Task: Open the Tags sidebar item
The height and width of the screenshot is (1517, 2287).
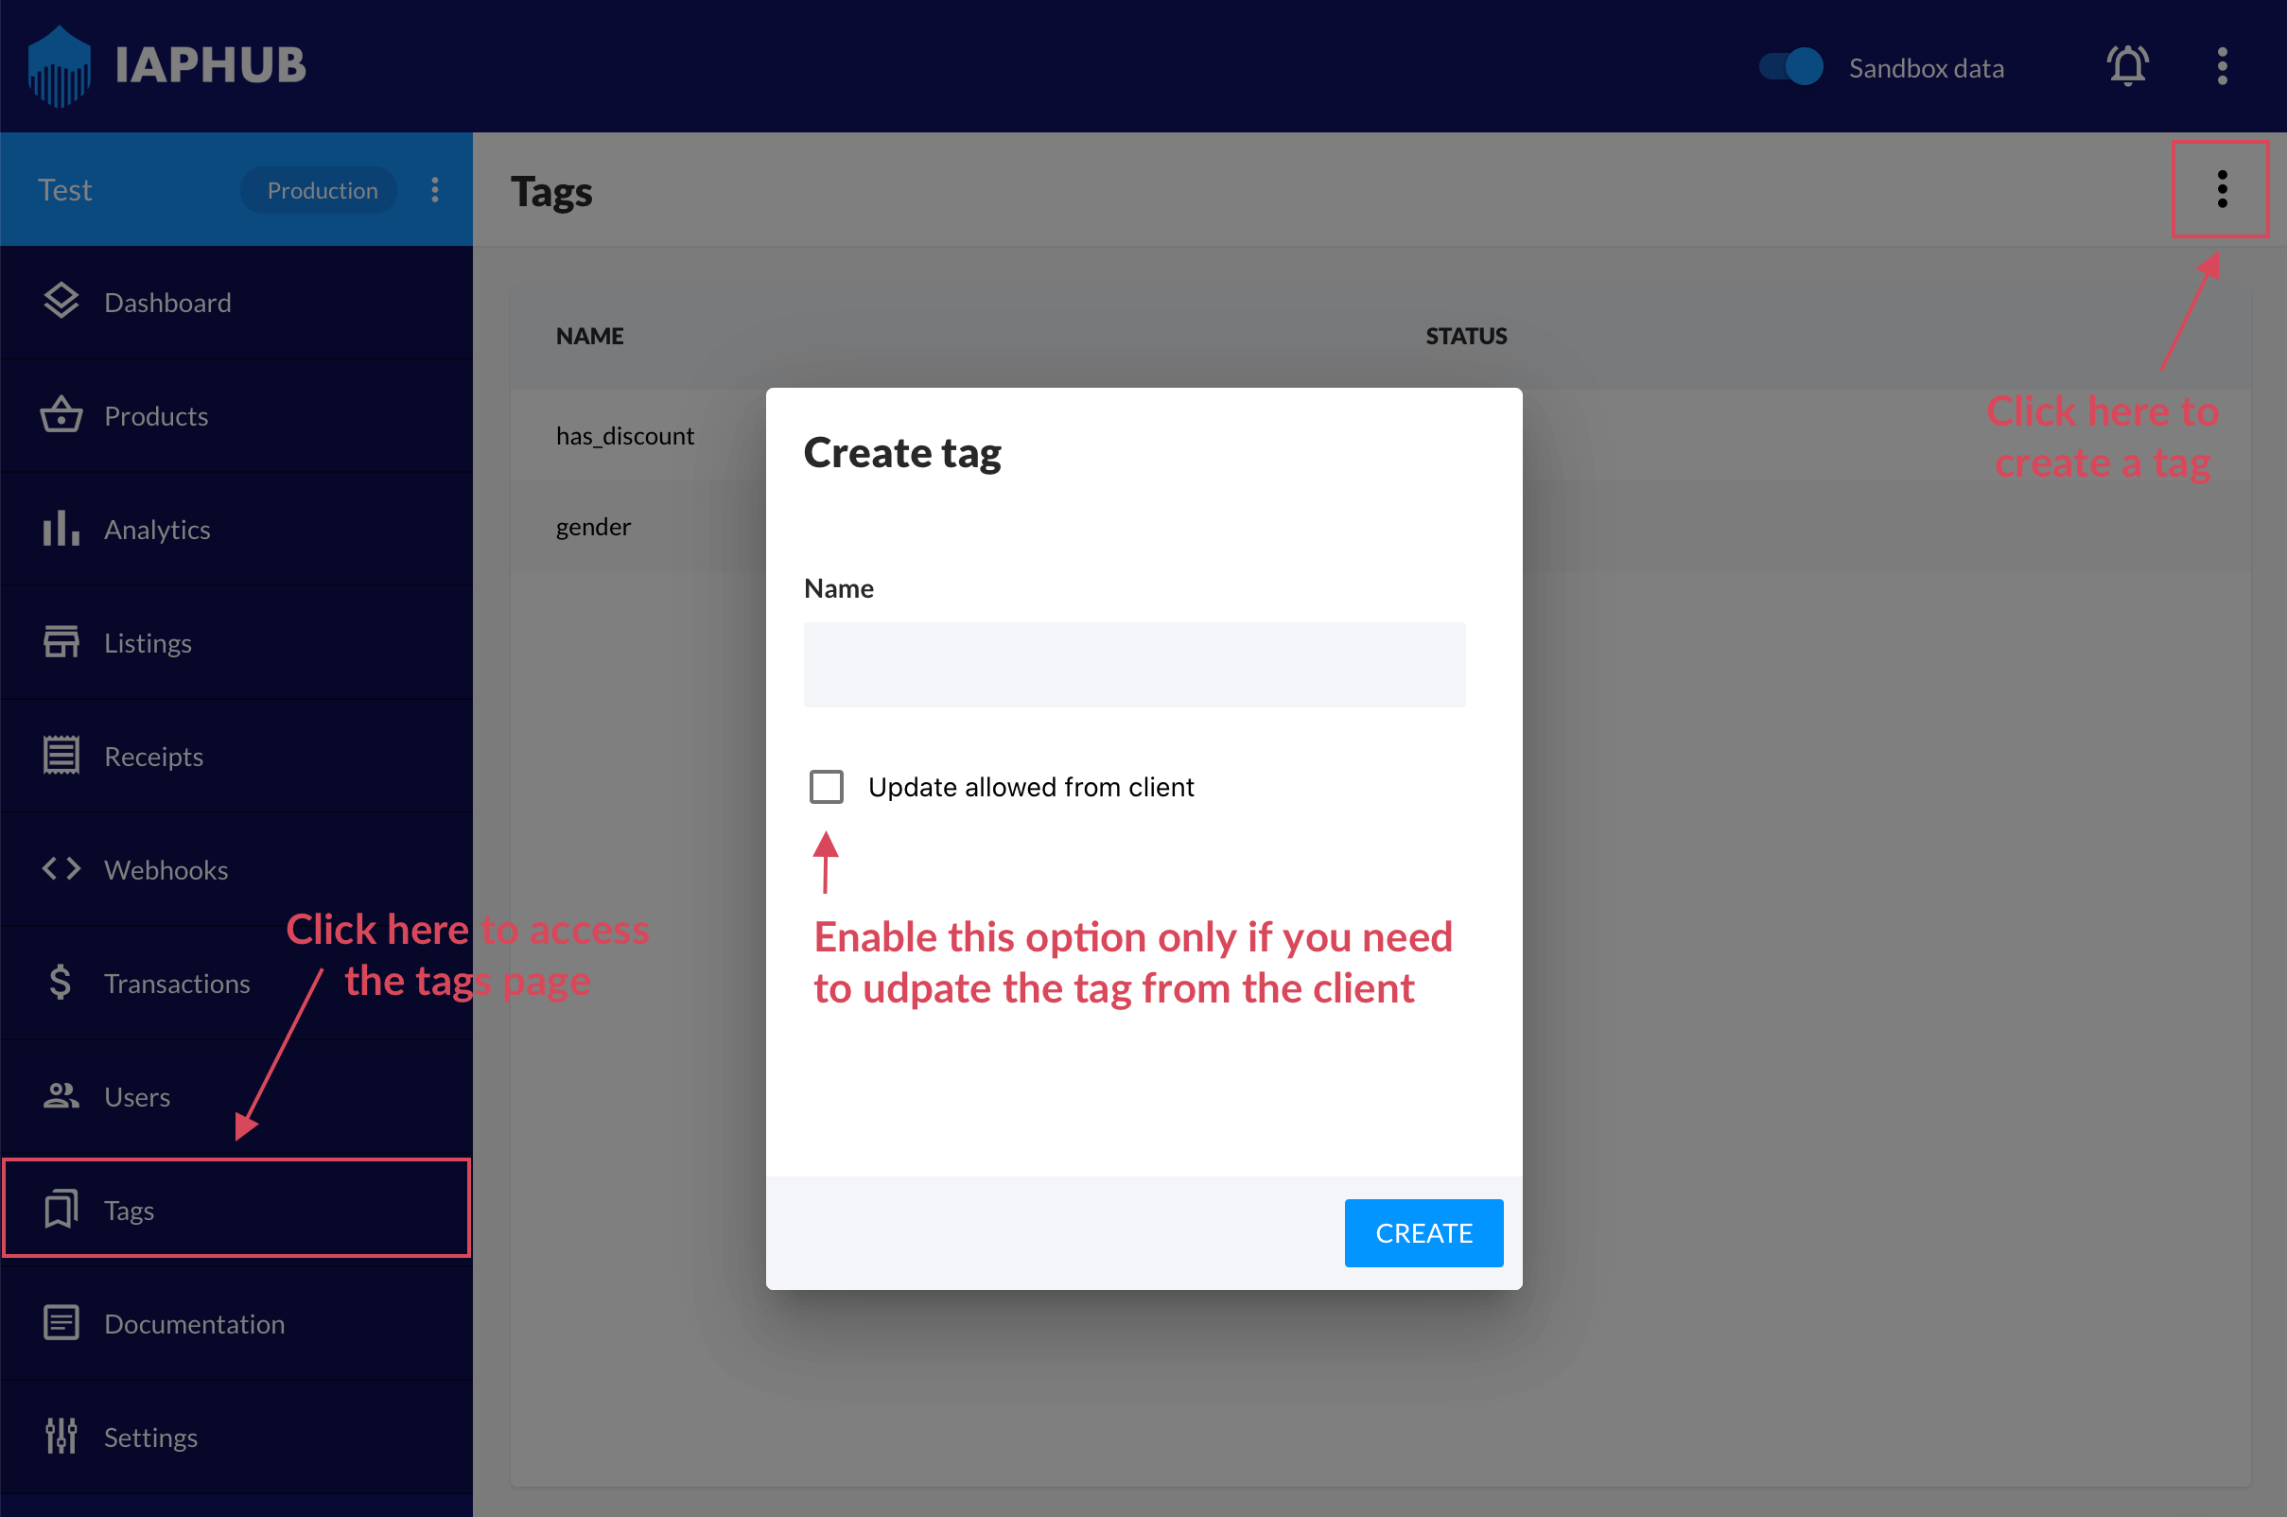Action: click(x=130, y=1210)
